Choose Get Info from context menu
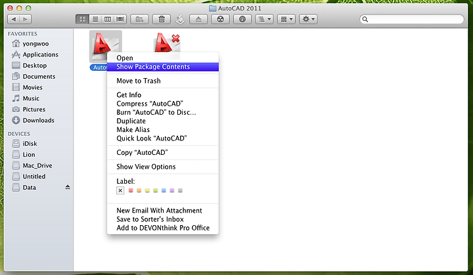The image size is (473, 275). 163,95
